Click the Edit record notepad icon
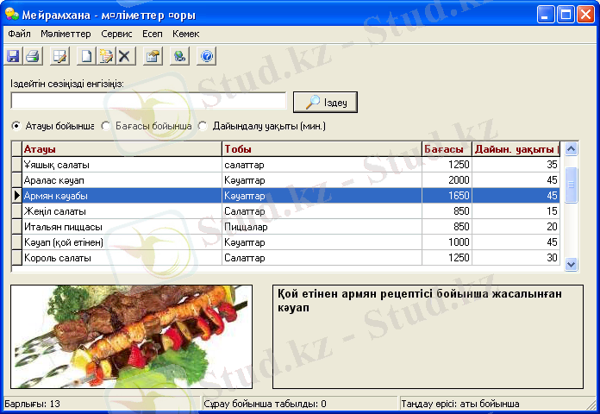Viewport: 600px width, 414px height. [106, 57]
